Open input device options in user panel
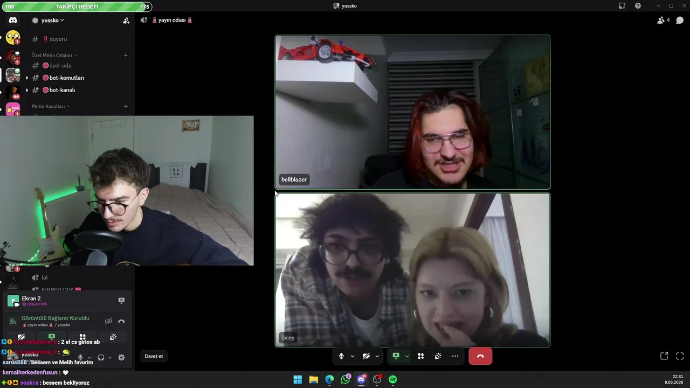The image size is (690, 388). 89,357
